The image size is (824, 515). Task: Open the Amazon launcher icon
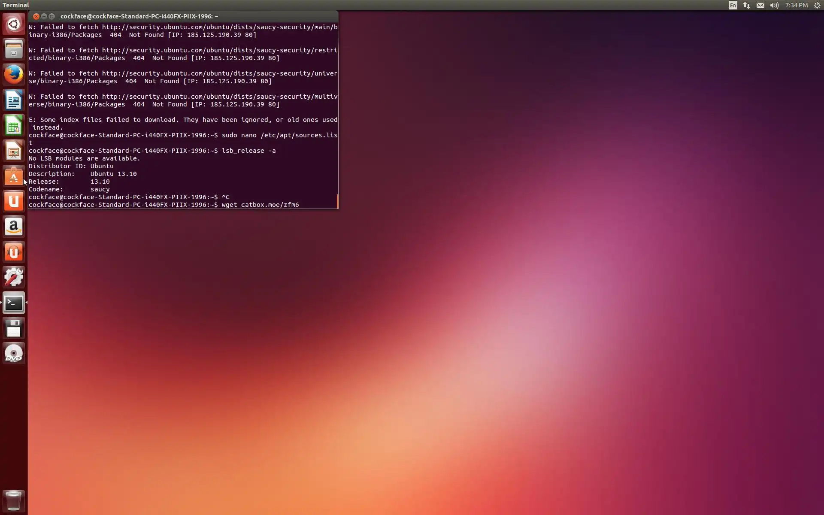tap(14, 227)
